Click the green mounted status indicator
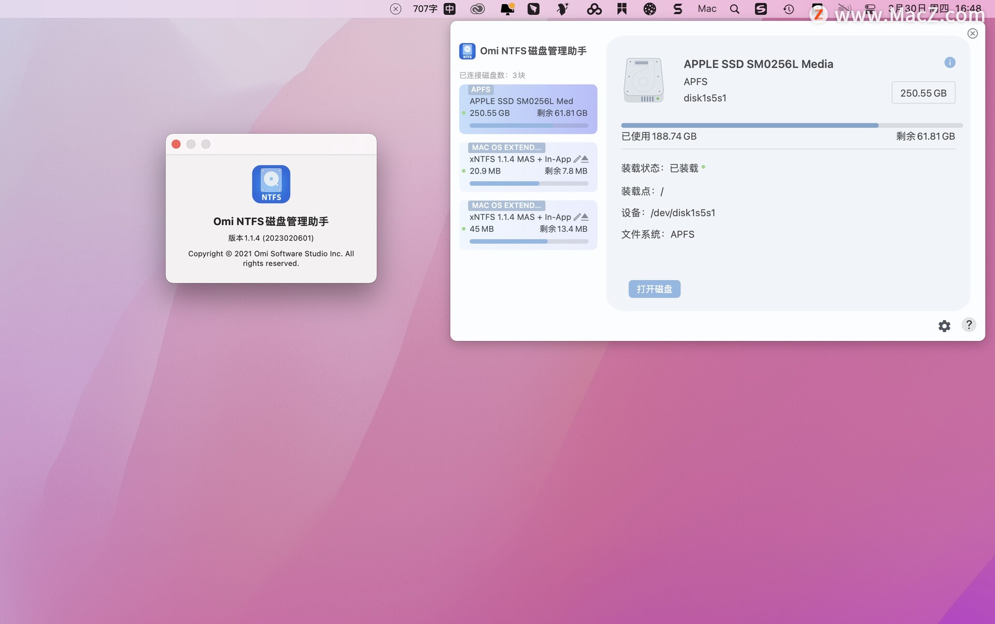Screen dimensions: 995x624 point(703,167)
